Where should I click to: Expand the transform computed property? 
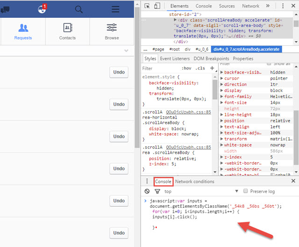(x=221, y=139)
